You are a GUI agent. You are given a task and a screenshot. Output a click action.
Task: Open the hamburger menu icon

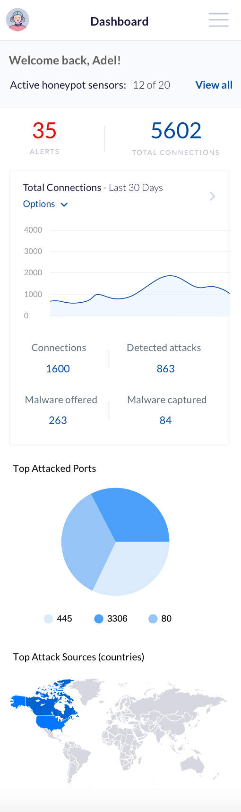point(219,20)
